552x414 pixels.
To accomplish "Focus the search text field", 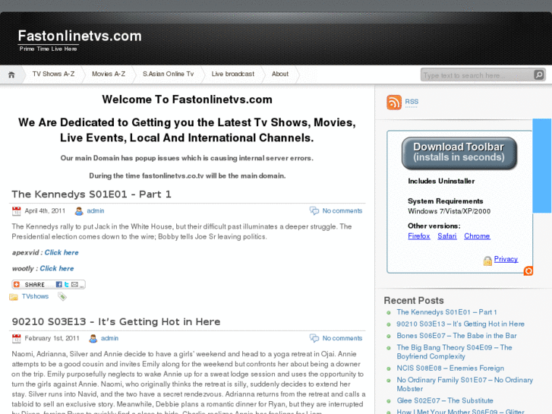I will click(477, 75).
